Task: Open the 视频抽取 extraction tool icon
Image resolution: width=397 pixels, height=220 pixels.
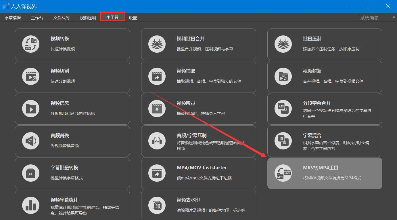Action: (157, 76)
